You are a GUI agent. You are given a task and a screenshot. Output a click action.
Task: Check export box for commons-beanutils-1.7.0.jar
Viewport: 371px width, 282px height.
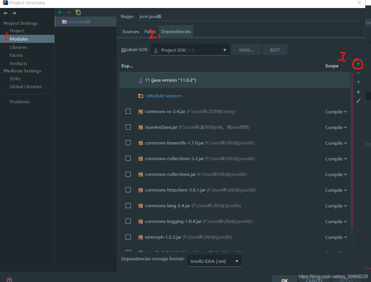128,143
